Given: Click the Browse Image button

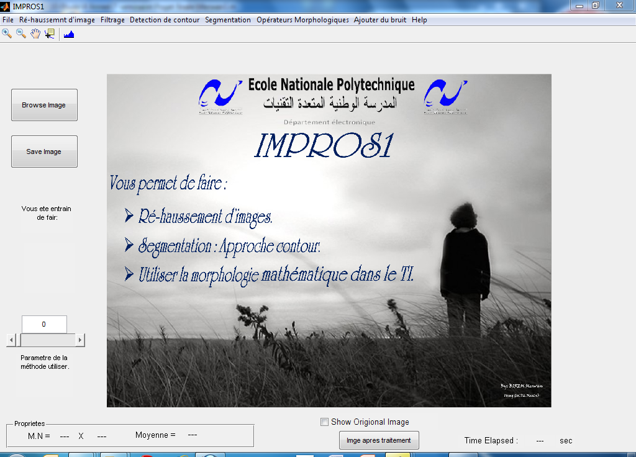Looking at the screenshot, I should pos(44,105).
